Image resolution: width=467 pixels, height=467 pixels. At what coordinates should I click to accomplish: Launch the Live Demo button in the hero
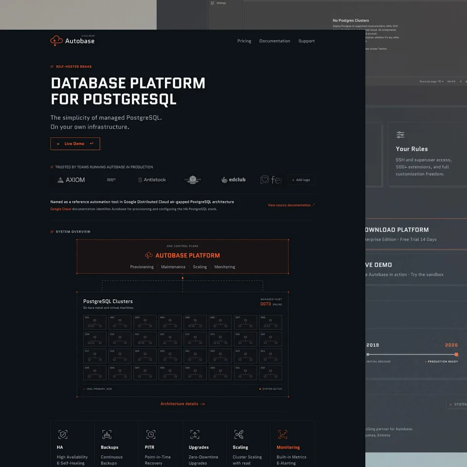click(x=75, y=144)
